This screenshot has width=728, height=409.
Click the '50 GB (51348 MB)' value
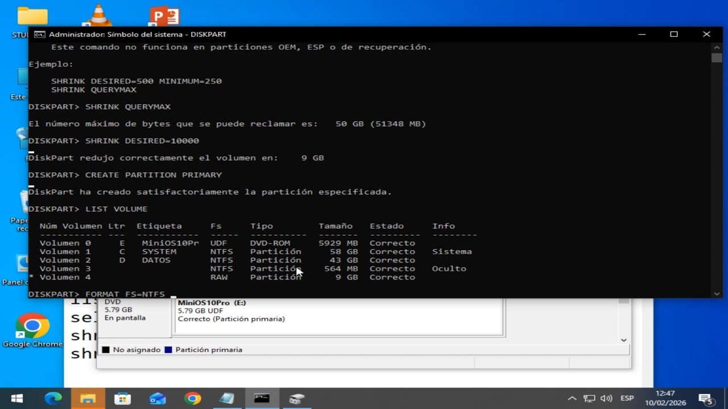[x=380, y=124]
